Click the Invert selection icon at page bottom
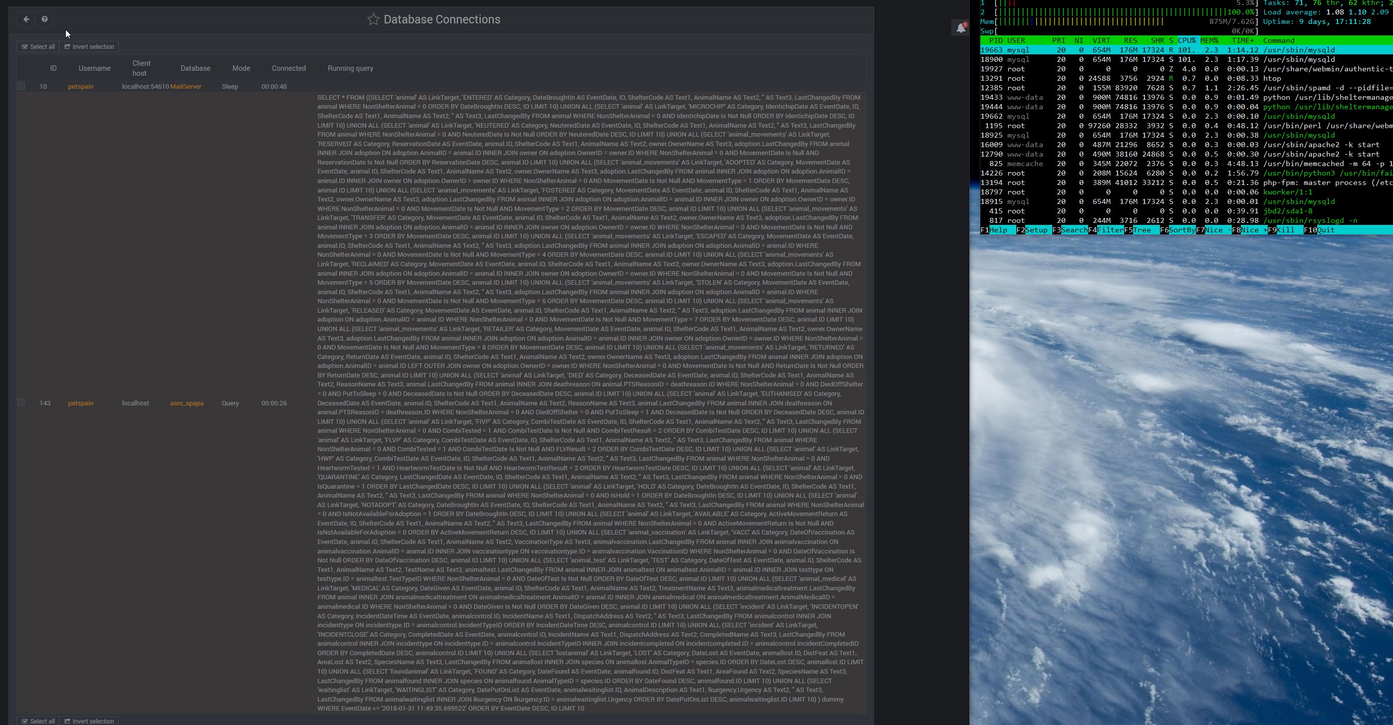The width and height of the screenshot is (1393, 725). click(66, 721)
